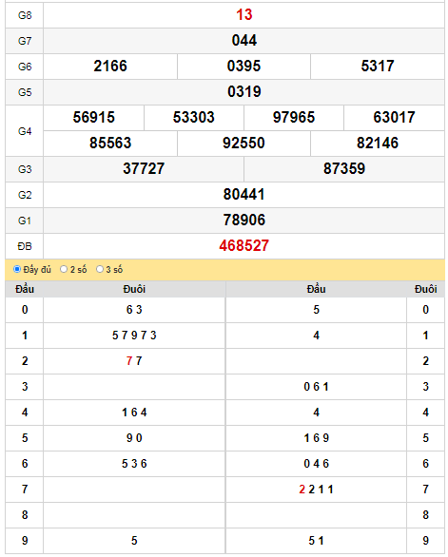Click the ĐB row label
The width and height of the screenshot is (448, 557).
pyautogui.click(x=25, y=246)
